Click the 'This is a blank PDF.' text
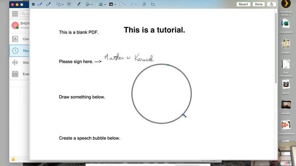The height and width of the screenshot is (166, 296). pyautogui.click(x=79, y=32)
